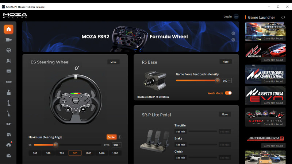The height and width of the screenshot is (164, 292).
Task: Set max for Clutch
Action: [x=225, y=158]
